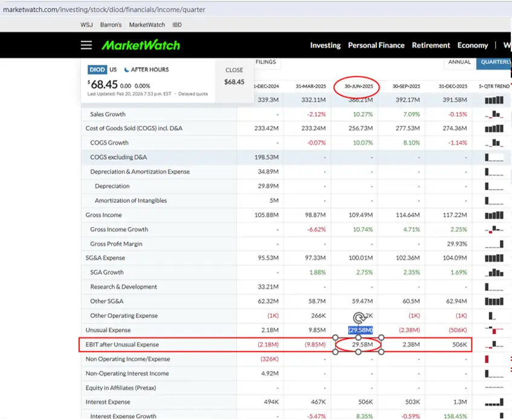The height and width of the screenshot is (419, 512).
Task: Open the Investing menu
Action: coord(325,45)
